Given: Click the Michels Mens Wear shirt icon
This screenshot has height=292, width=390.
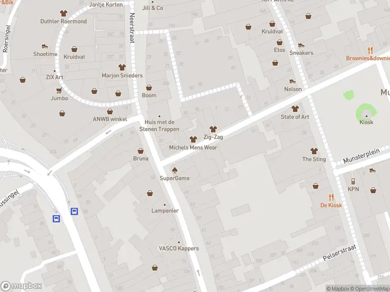Looking at the screenshot, I should point(193,139).
